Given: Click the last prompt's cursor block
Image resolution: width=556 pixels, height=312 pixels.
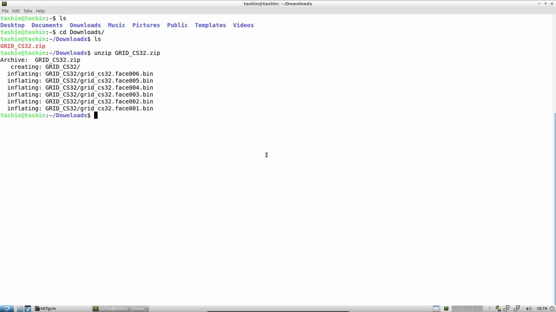Looking at the screenshot, I should pyautogui.click(x=96, y=115).
